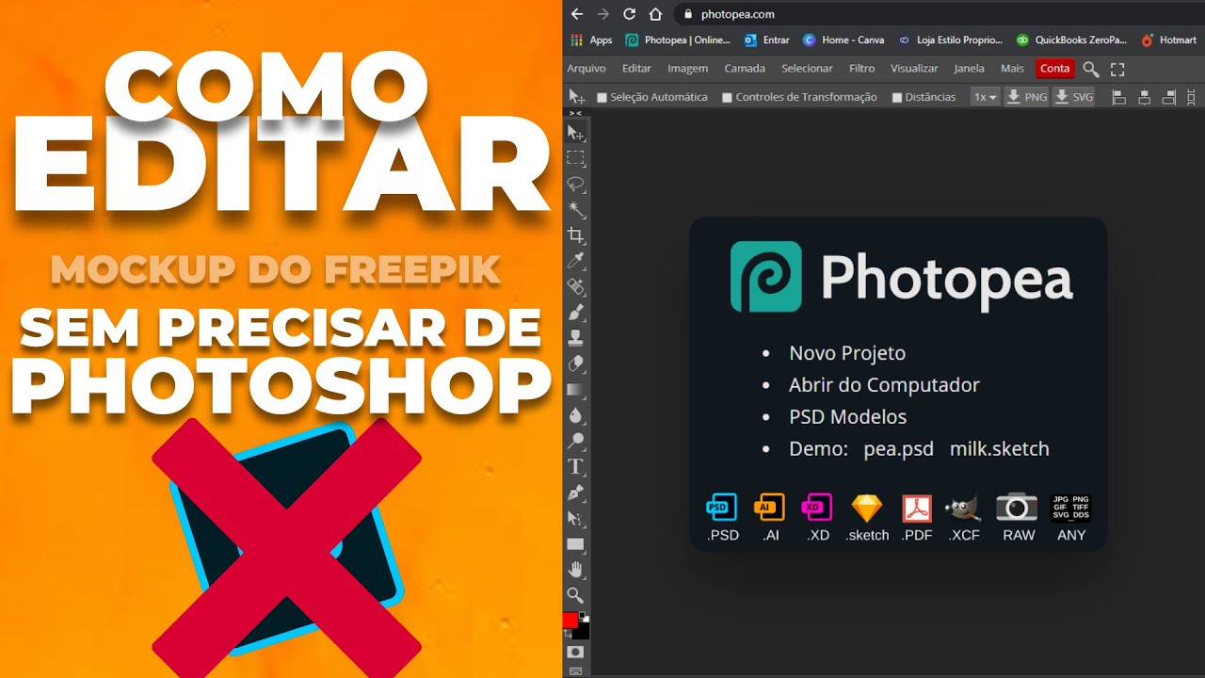Click Novo Projeto link

click(847, 353)
